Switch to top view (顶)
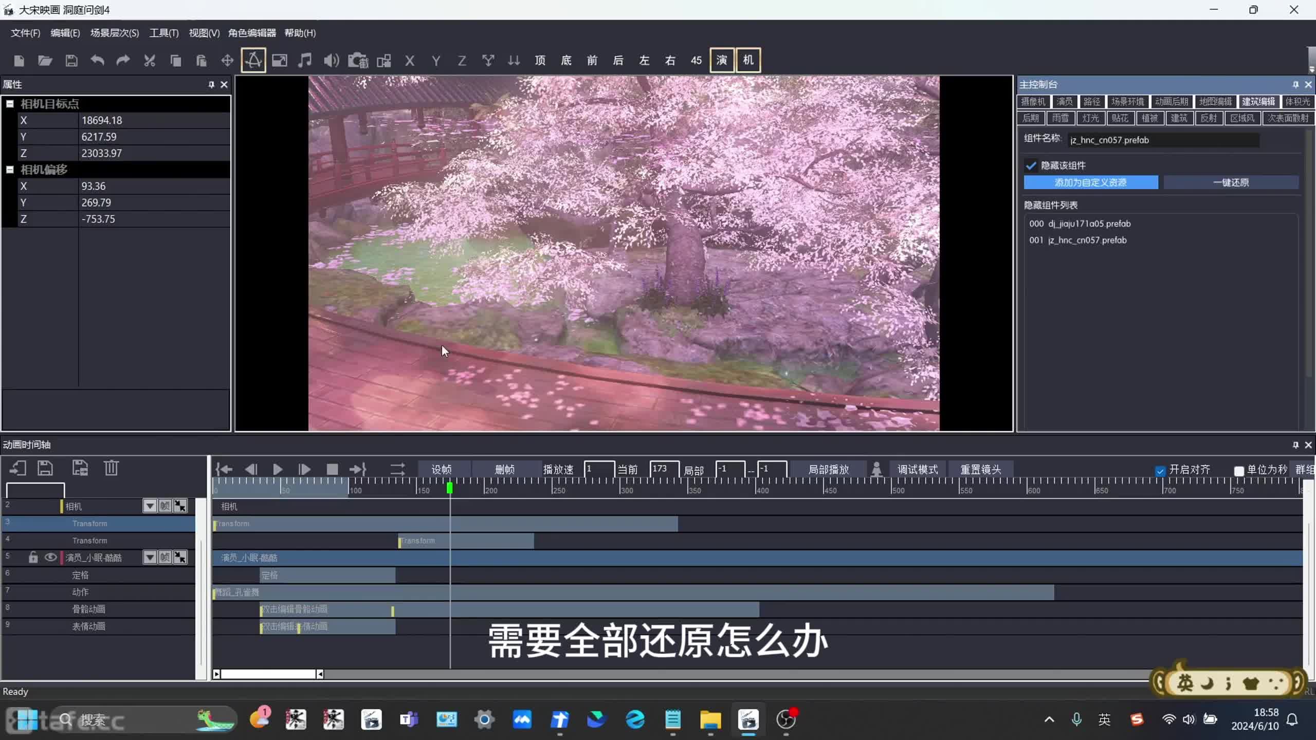This screenshot has width=1316, height=740. tap(540, 61)
